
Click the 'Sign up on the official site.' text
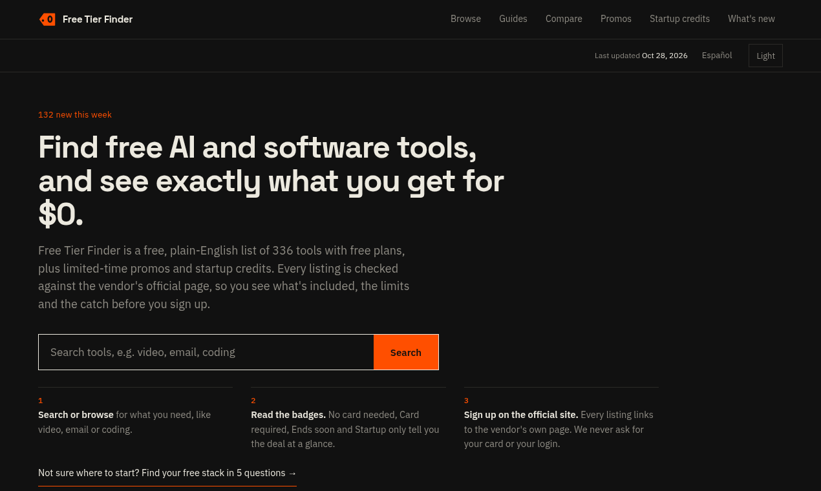click(x=521, y=415)
